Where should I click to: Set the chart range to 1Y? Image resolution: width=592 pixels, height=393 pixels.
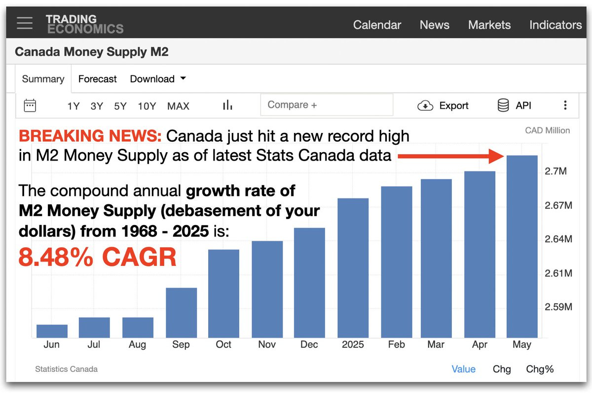pos(73,105)
